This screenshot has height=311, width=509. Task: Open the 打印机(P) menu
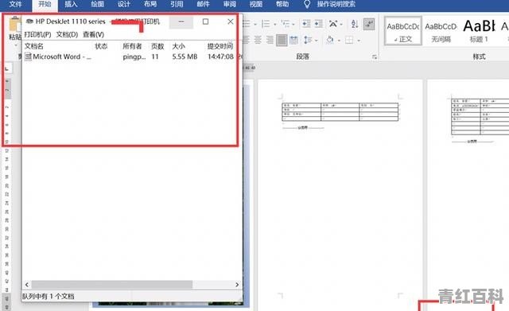pyautogui.click(x=37, y=34)
